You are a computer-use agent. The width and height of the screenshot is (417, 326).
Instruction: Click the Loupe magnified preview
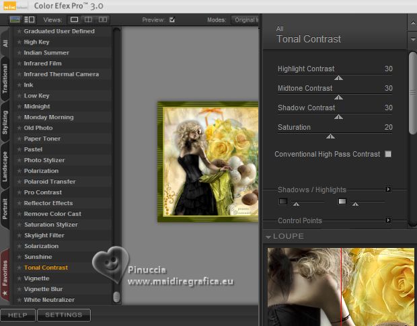coord(341,287)
